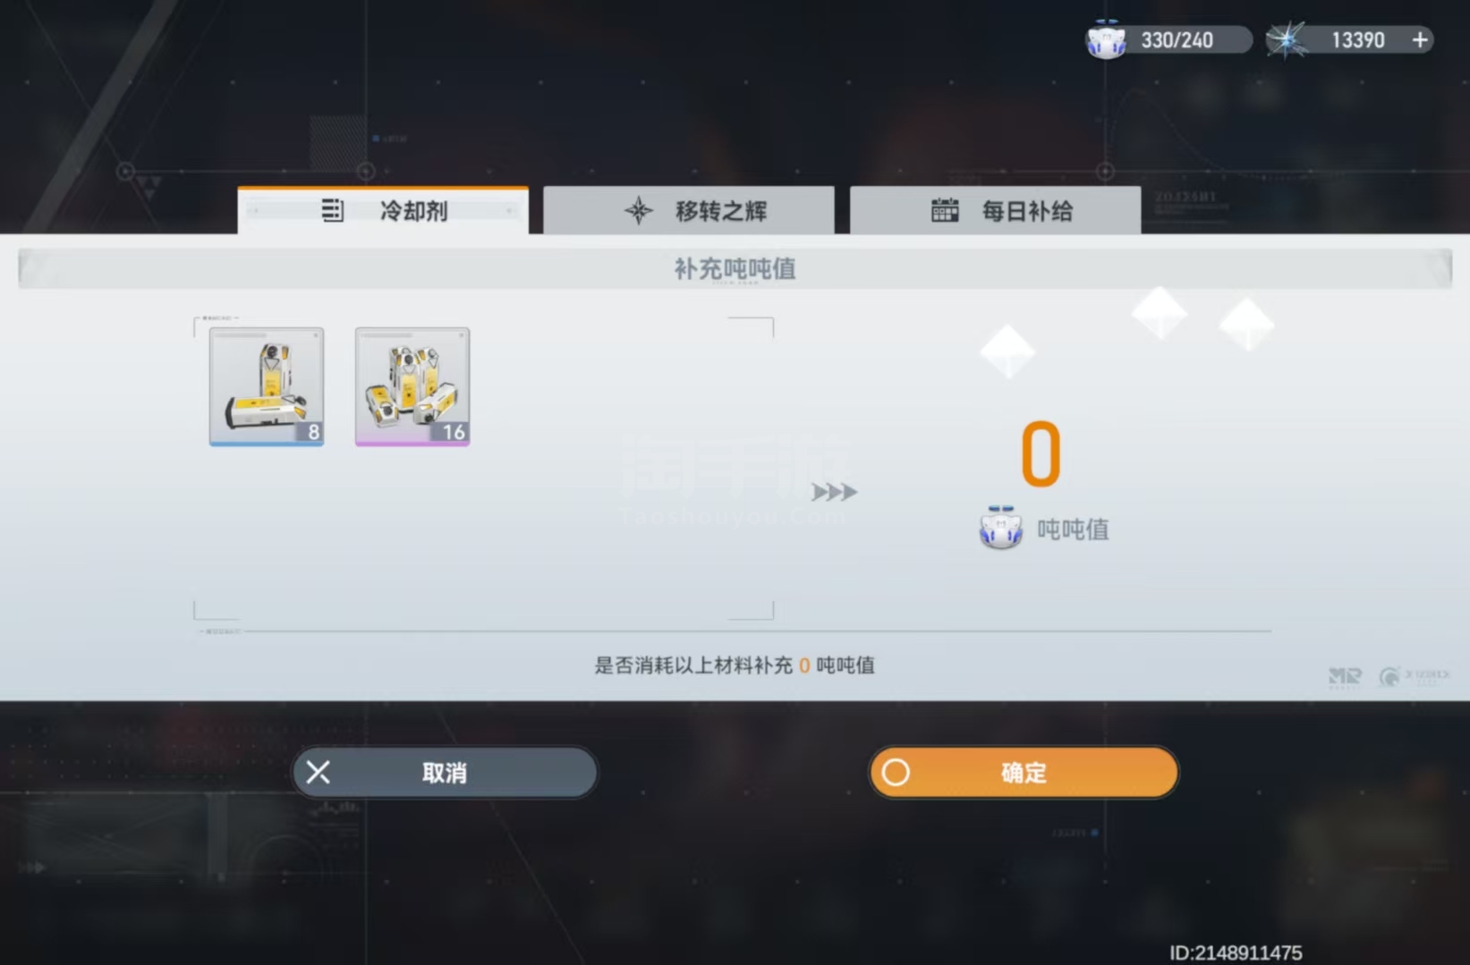Click the list icon on 冷却剂 tab

pos(332,210)
